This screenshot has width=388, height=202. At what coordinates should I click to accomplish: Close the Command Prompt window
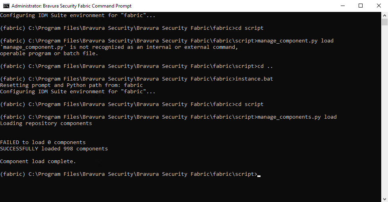(379, 6)
